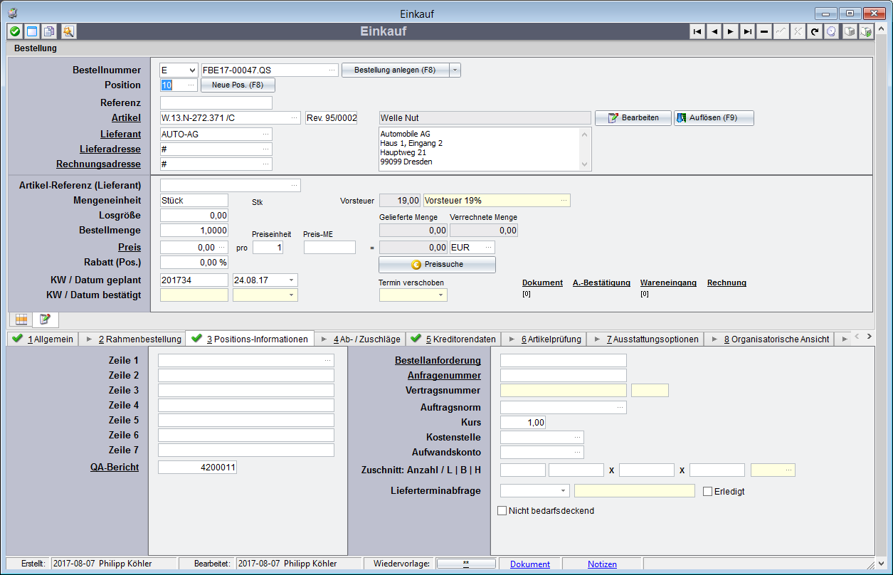Open lookup dots in EUR currency field
The height and width of the screenshot is (575, 893).
[489, 247]
